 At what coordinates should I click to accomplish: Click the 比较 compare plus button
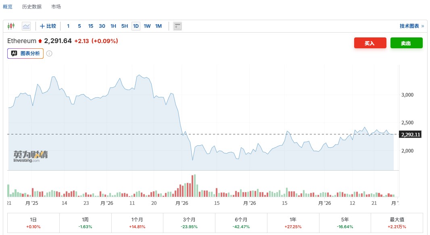[x=48, y=26]
